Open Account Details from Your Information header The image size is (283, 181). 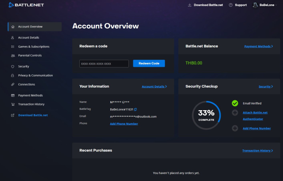click(x=154, y=87)
